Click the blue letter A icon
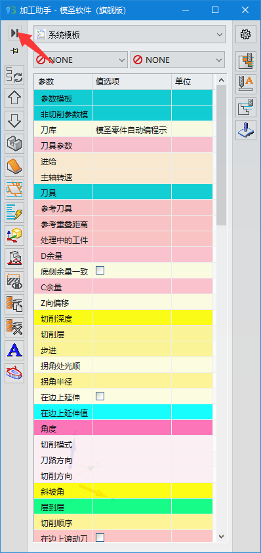Screen dimensions: 261x553 (x=14, y=350)
